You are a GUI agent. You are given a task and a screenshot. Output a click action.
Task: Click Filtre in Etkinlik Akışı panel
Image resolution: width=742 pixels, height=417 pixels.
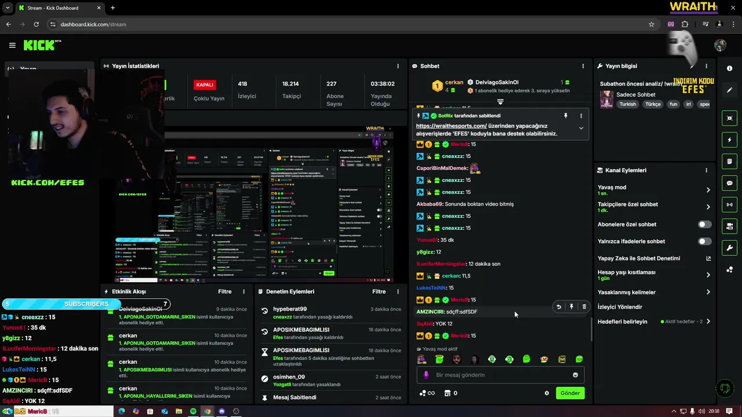tap(225, 291)
